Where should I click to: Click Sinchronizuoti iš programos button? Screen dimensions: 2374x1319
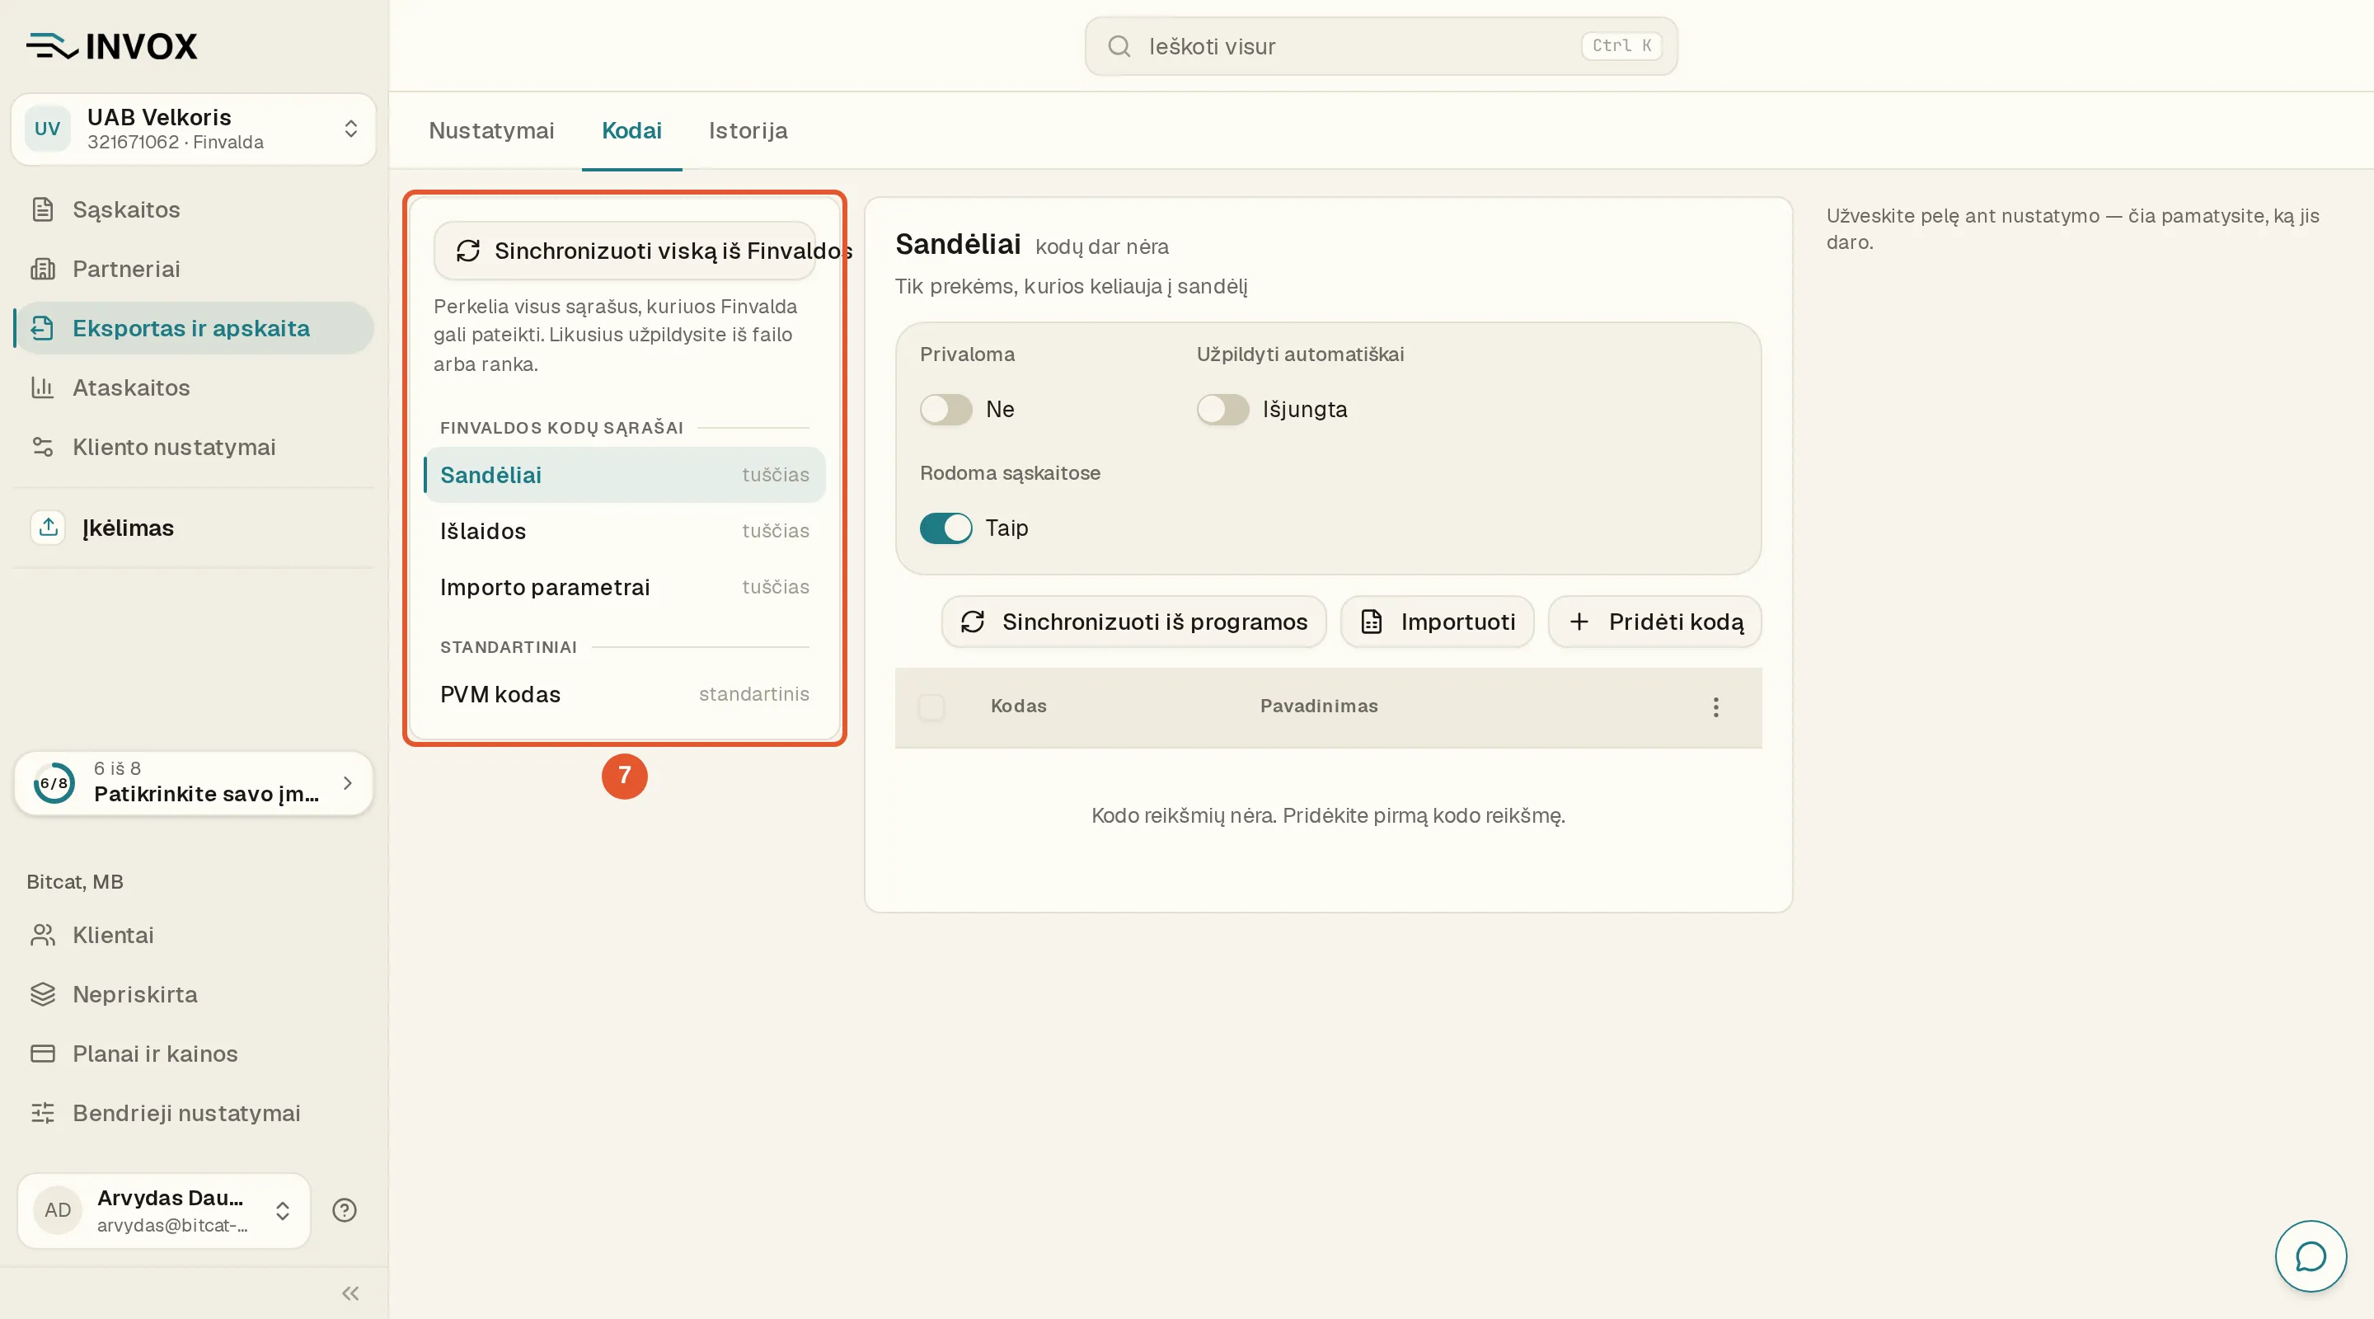pyautogui.click(x=1133, y=622)
